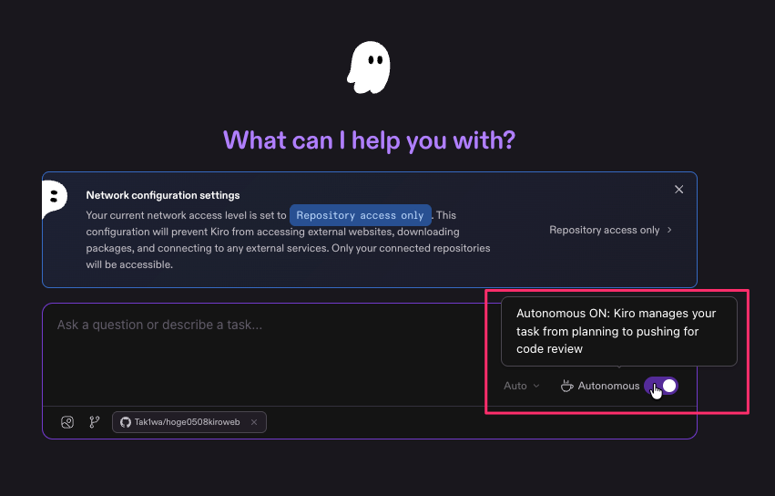Dismiss the network configuration settings banner
775x496 pixels.
(678, 190)
